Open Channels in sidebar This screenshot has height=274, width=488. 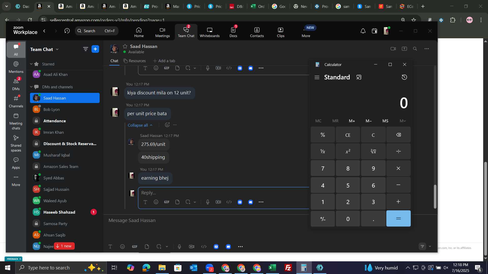pos(16,101)
